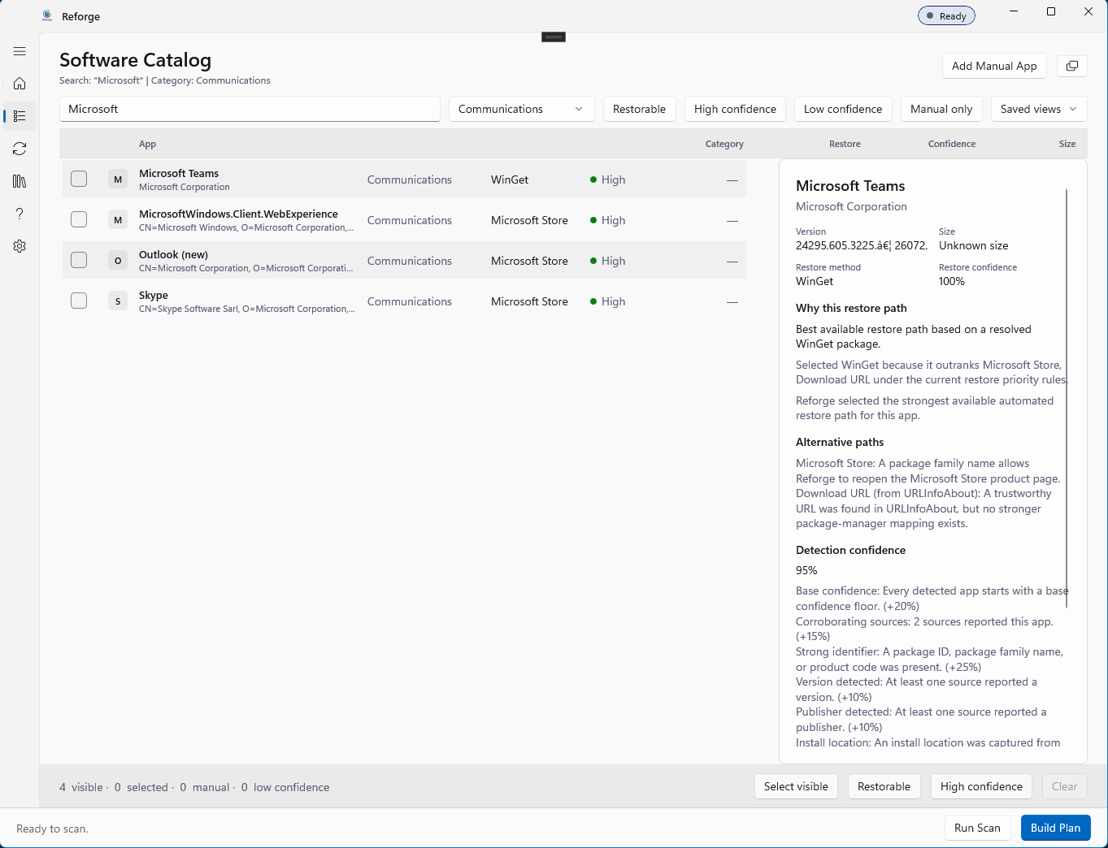Open the Communications category dropdown
The height and width of the screenshot is (848, 1108).
click(522, 109)
